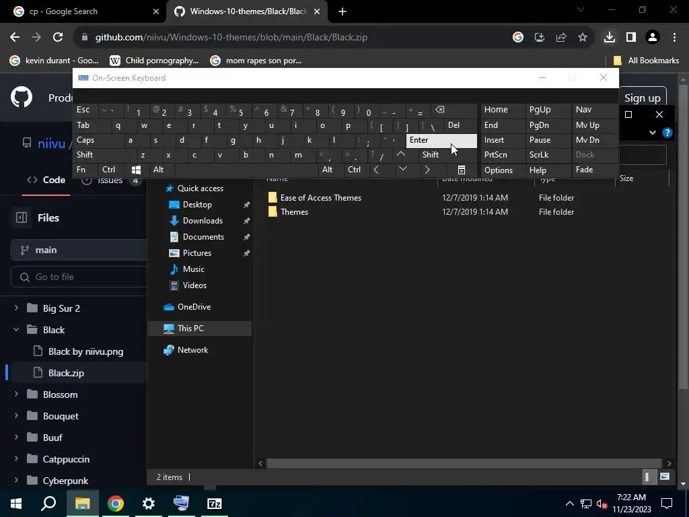Click the context menu key on On-Screen Keyboard
The image size is (689, 517).
pos(462,170)
